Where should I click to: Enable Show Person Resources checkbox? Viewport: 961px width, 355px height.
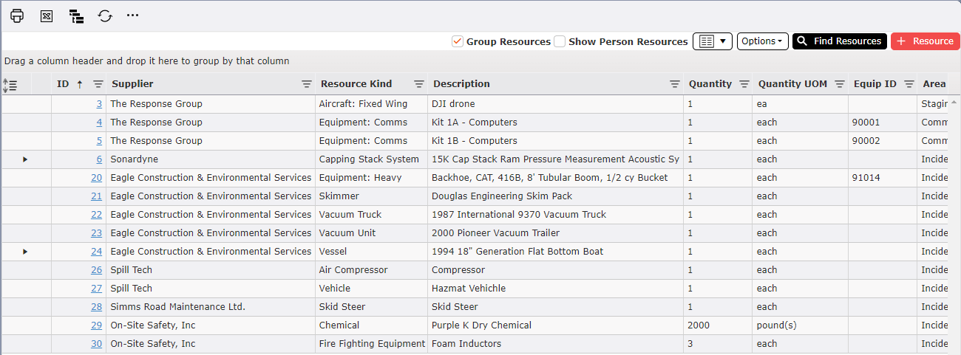(560, 41)
